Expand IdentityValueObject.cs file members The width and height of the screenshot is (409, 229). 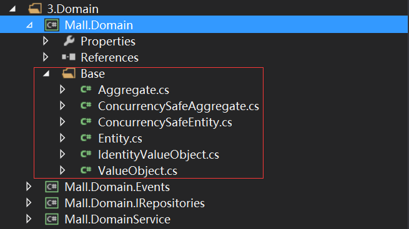coord(62,154)
